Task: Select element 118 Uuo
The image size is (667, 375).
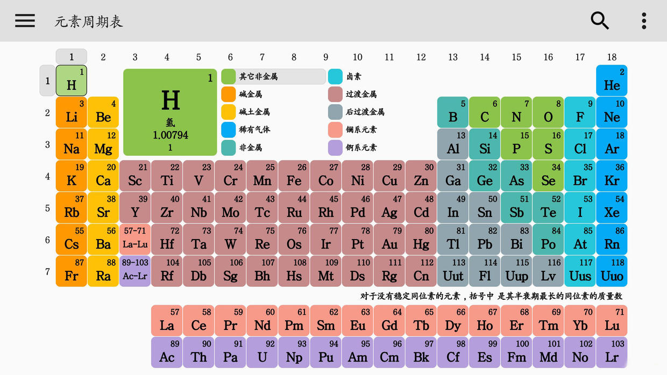Action: (612, 271)
